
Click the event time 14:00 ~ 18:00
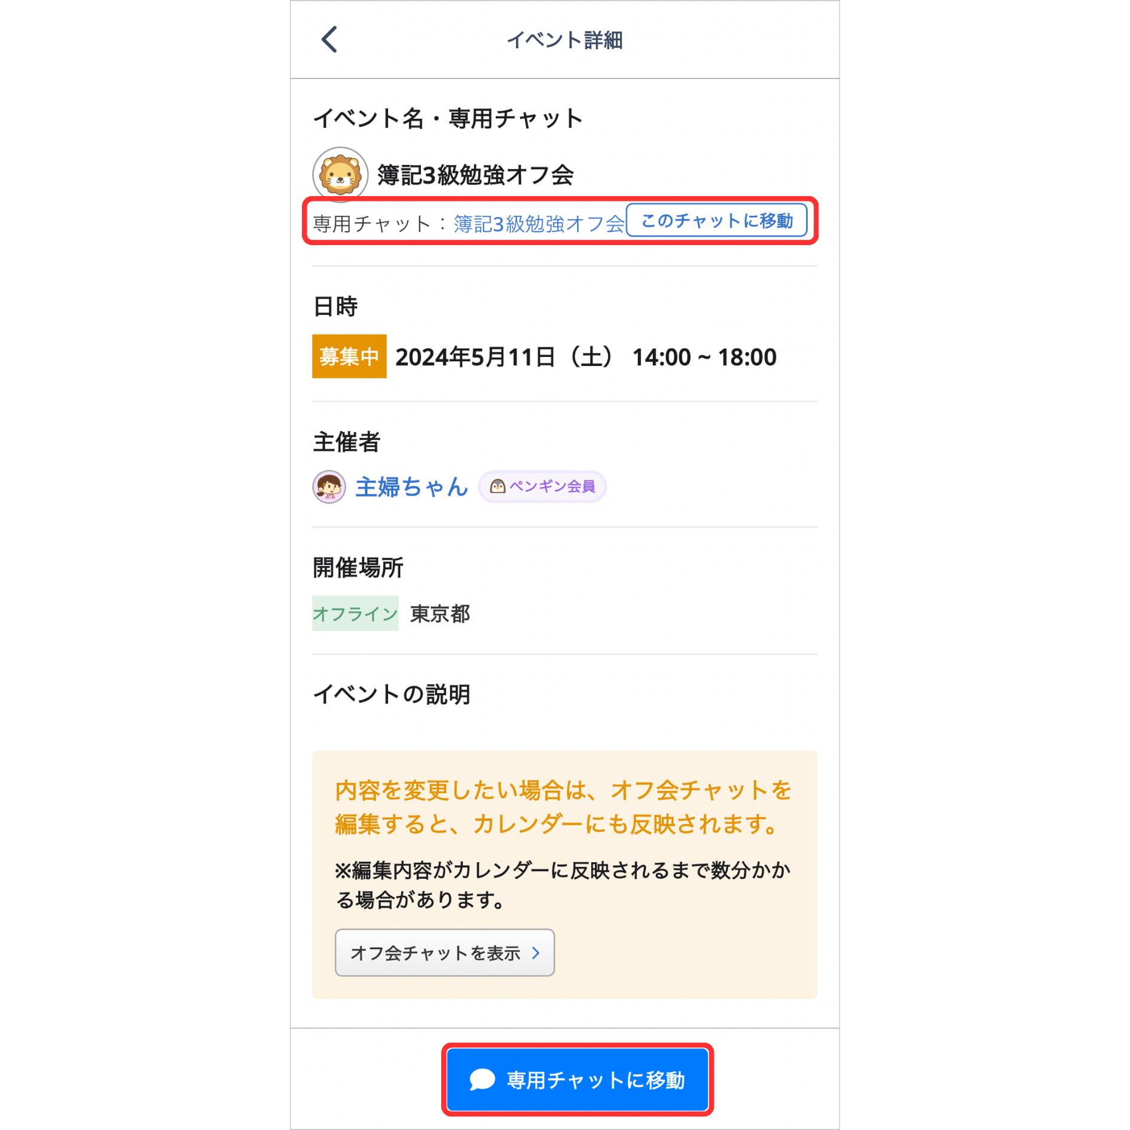(x=704, y=357)
